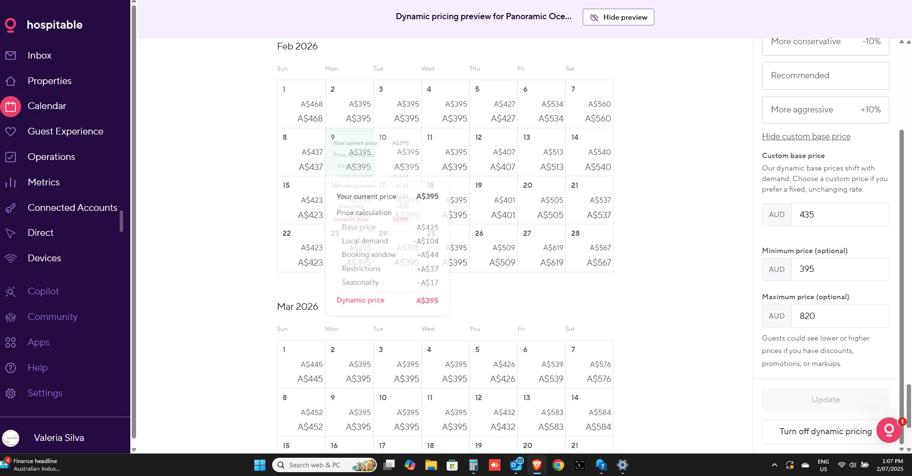Click the Settings gear icon in sidebar
This screenshot has height=476, width=912.
[11, 393]
